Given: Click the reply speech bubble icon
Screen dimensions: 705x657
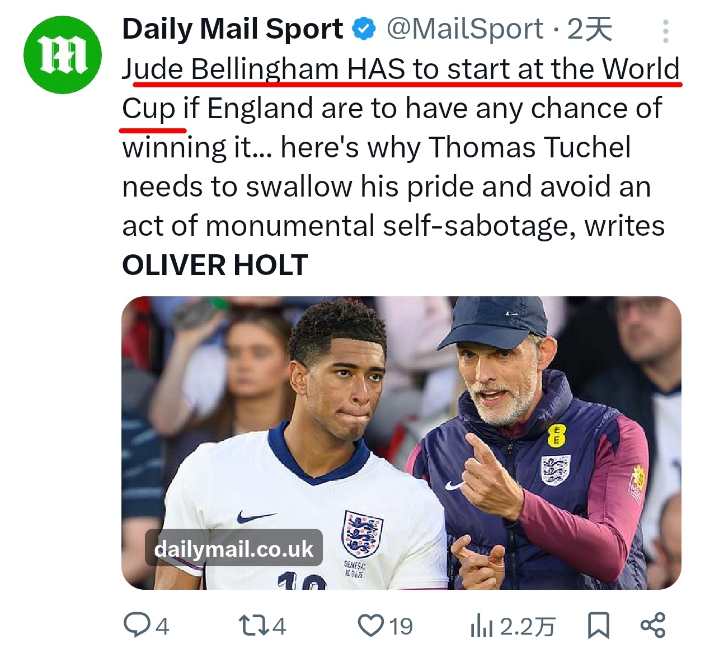Looking at the screenshot, I should (135, 625).
